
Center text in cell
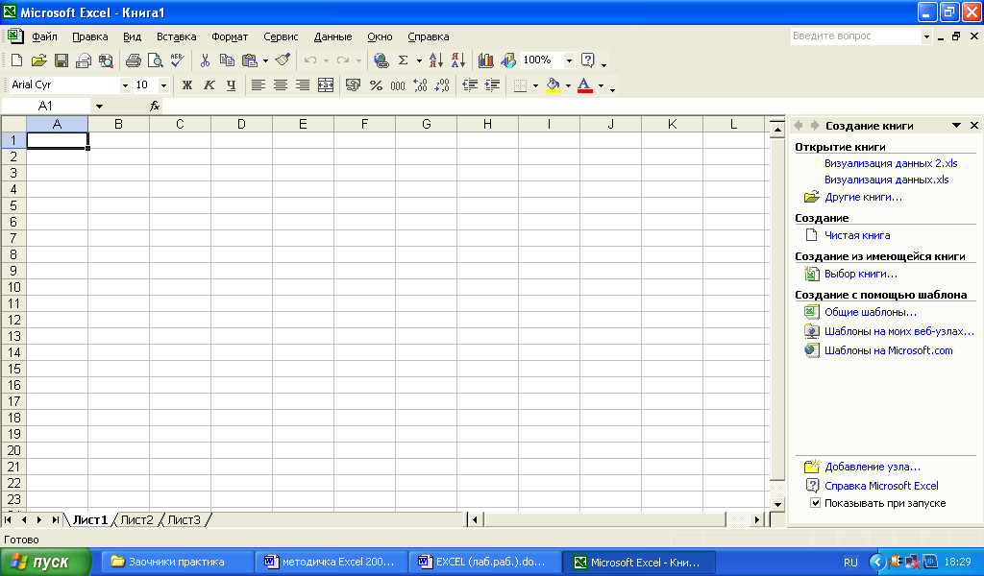tap(281, 85)
